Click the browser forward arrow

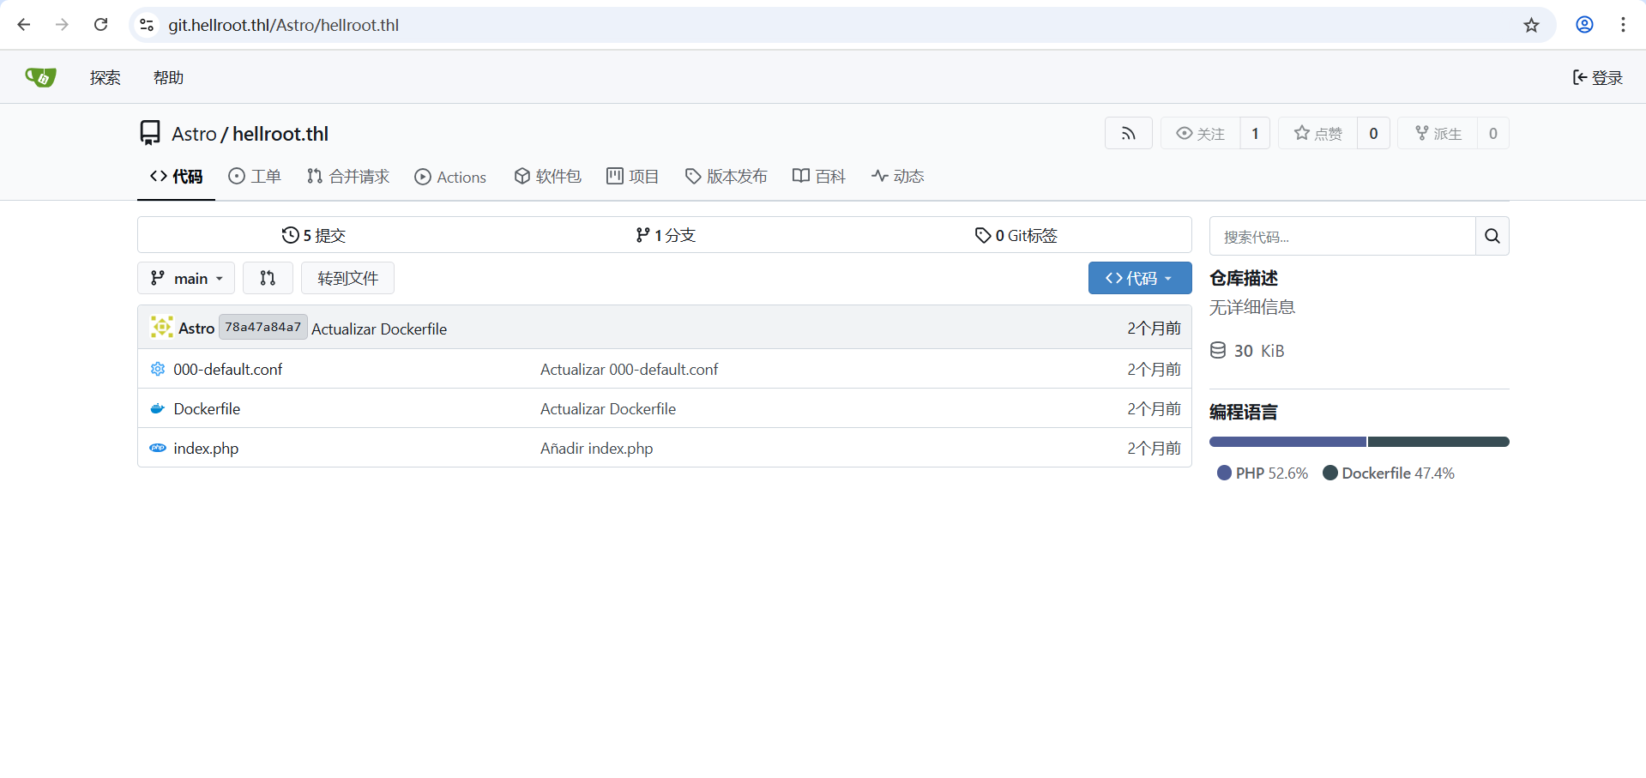(x=62, y=25)
